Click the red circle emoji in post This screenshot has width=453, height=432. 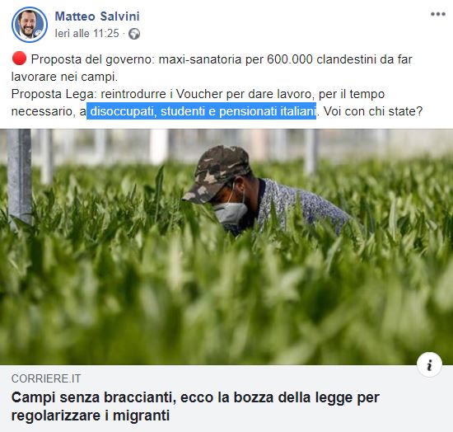pos(20,59)
